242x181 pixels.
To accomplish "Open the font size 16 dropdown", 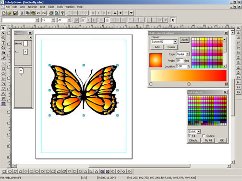I will click(53, 20).
